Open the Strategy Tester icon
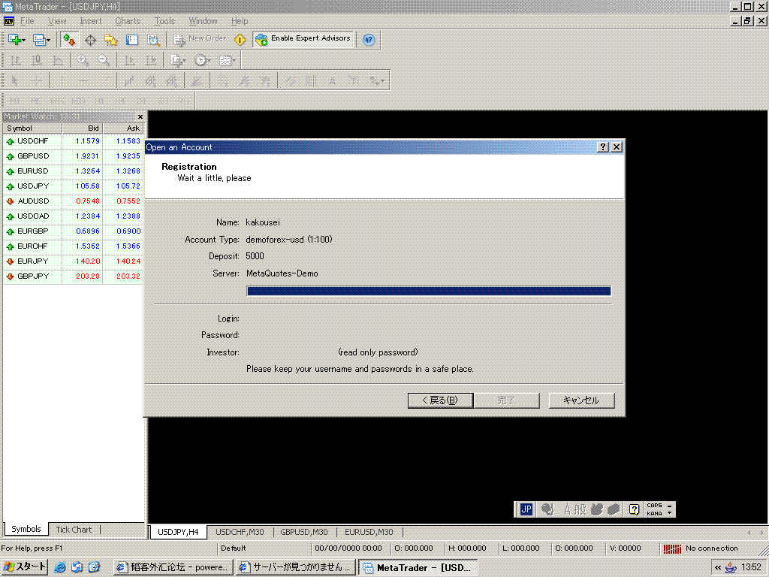Image resolution: width=769 pixels, height=577 pixels. pos(153,40)
